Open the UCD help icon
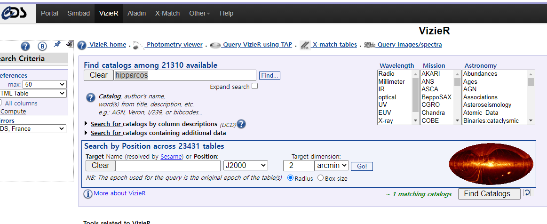The width and height of the screenshot is (547, 224). coord(241,124)
